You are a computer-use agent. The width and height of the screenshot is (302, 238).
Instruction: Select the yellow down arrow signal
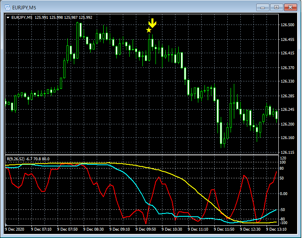pos(152,23)
